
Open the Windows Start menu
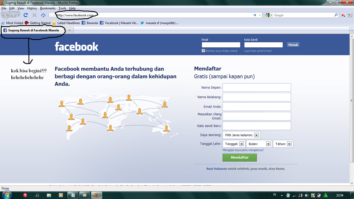[6, 195]
